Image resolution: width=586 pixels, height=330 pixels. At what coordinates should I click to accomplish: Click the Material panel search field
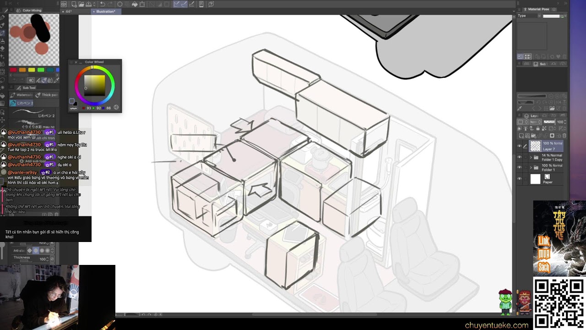551,16
